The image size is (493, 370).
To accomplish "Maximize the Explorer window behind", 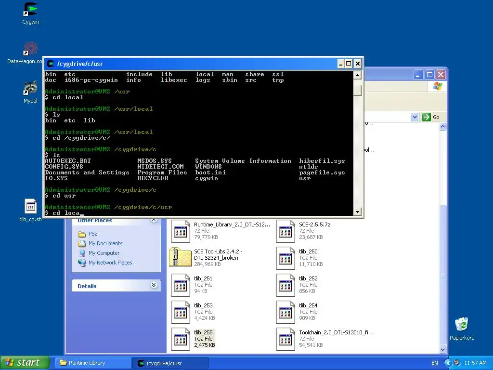I will [429, 75].
